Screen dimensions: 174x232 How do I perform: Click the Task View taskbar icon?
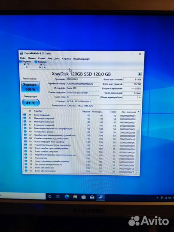58,196
